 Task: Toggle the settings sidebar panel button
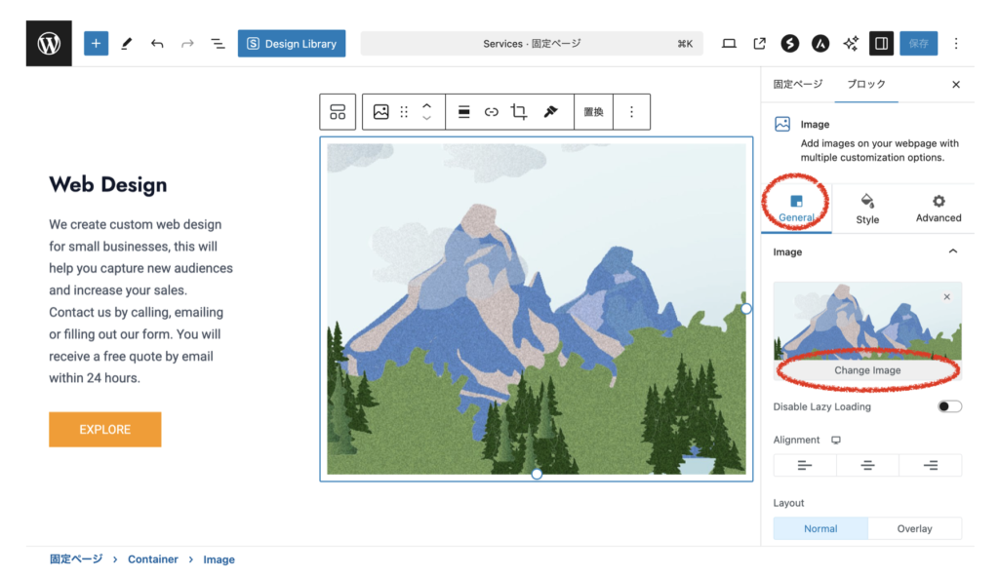coord(881,44)
